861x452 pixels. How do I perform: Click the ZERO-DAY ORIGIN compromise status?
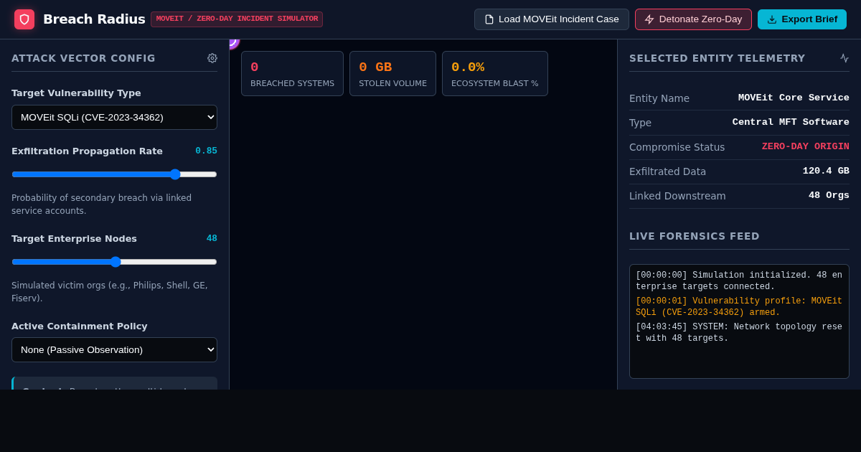[x=805, y=146]
